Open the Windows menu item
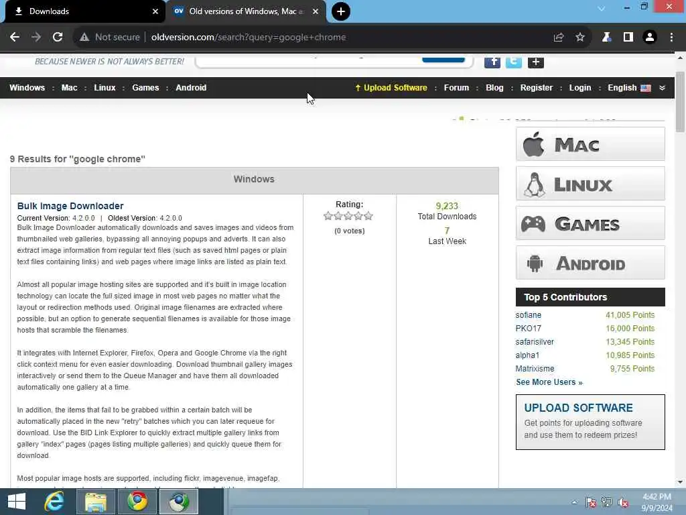Viewport: 686px width, 515px height. tap(27, 88)
